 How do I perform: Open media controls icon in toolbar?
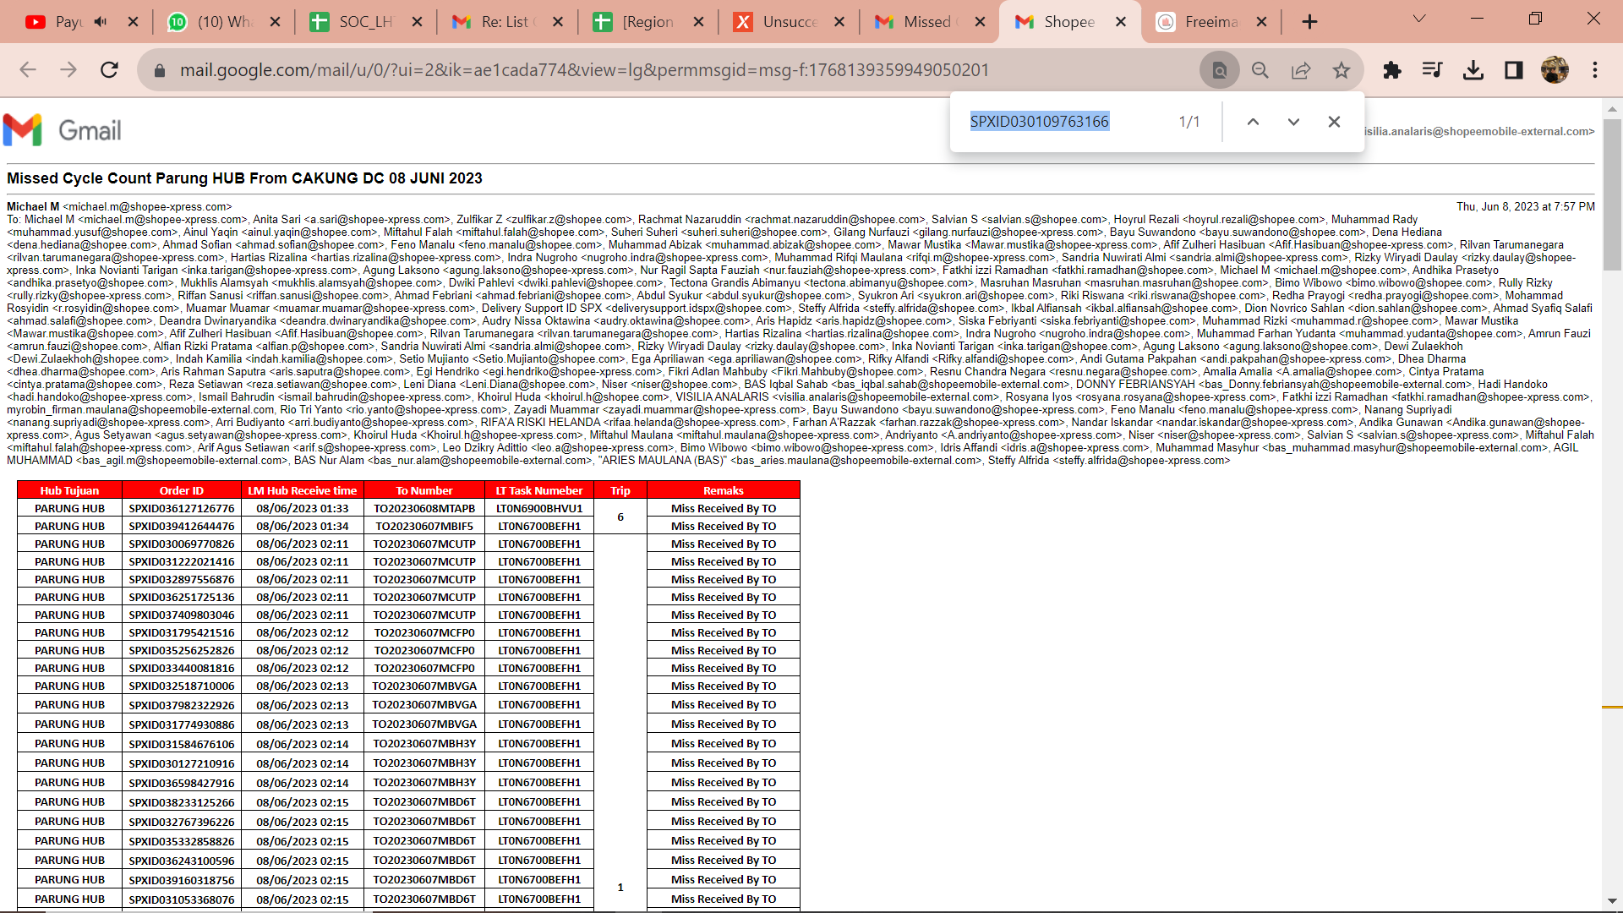pos(1433,70)
